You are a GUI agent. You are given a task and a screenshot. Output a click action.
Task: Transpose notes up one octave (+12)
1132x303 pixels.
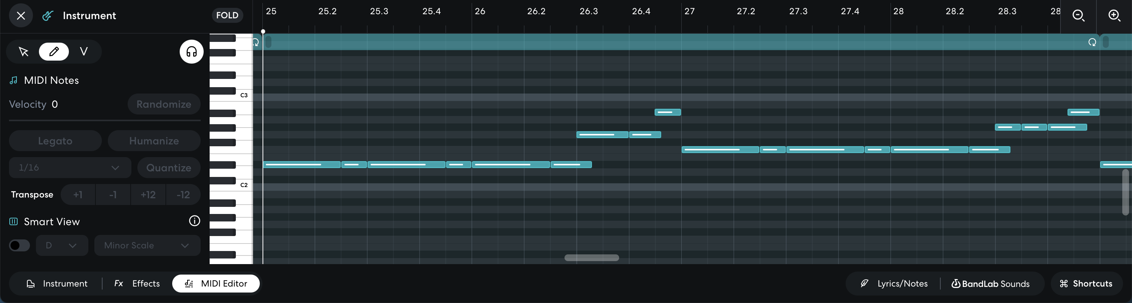tap(148, 195)
